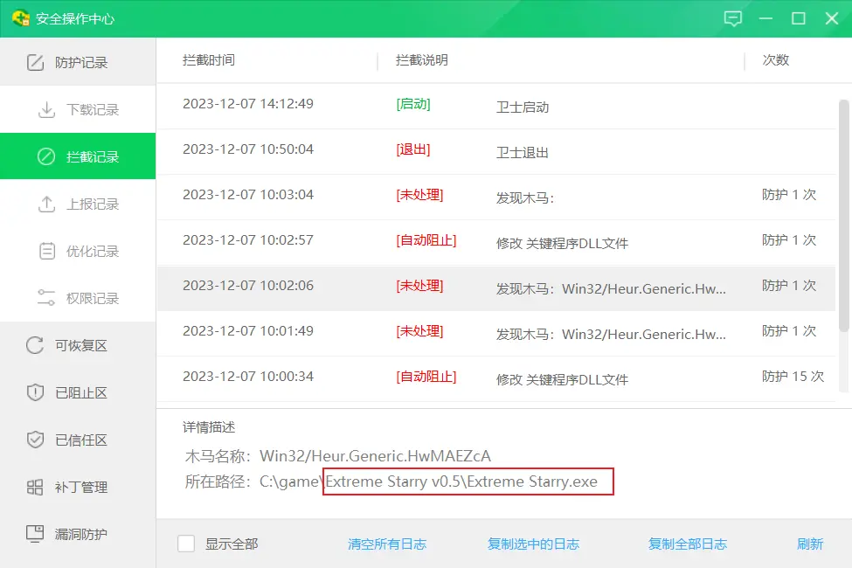Click the 防护记录 edit icon in sidebar
The width and height of the screenshot is (852, 568).
point(35,63)
